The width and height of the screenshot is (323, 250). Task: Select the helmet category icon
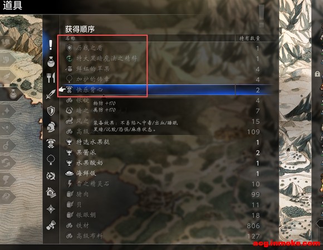tap(51, 127)
